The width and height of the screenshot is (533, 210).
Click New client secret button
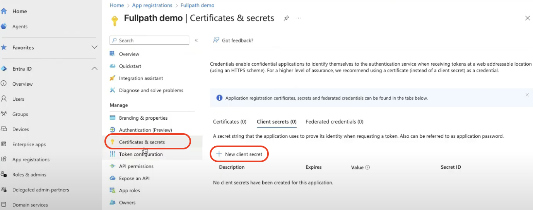(x=239, y=154)
